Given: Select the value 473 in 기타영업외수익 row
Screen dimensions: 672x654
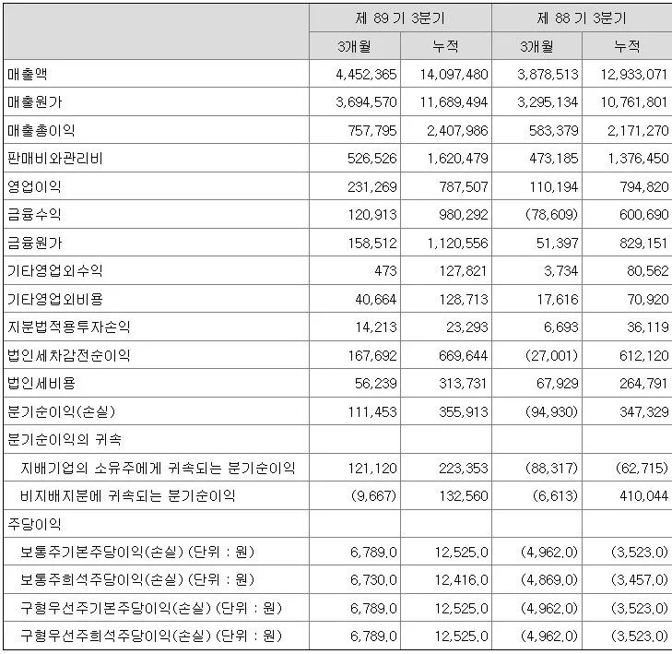Looking at the screenshot, I should tap(385, 270).
